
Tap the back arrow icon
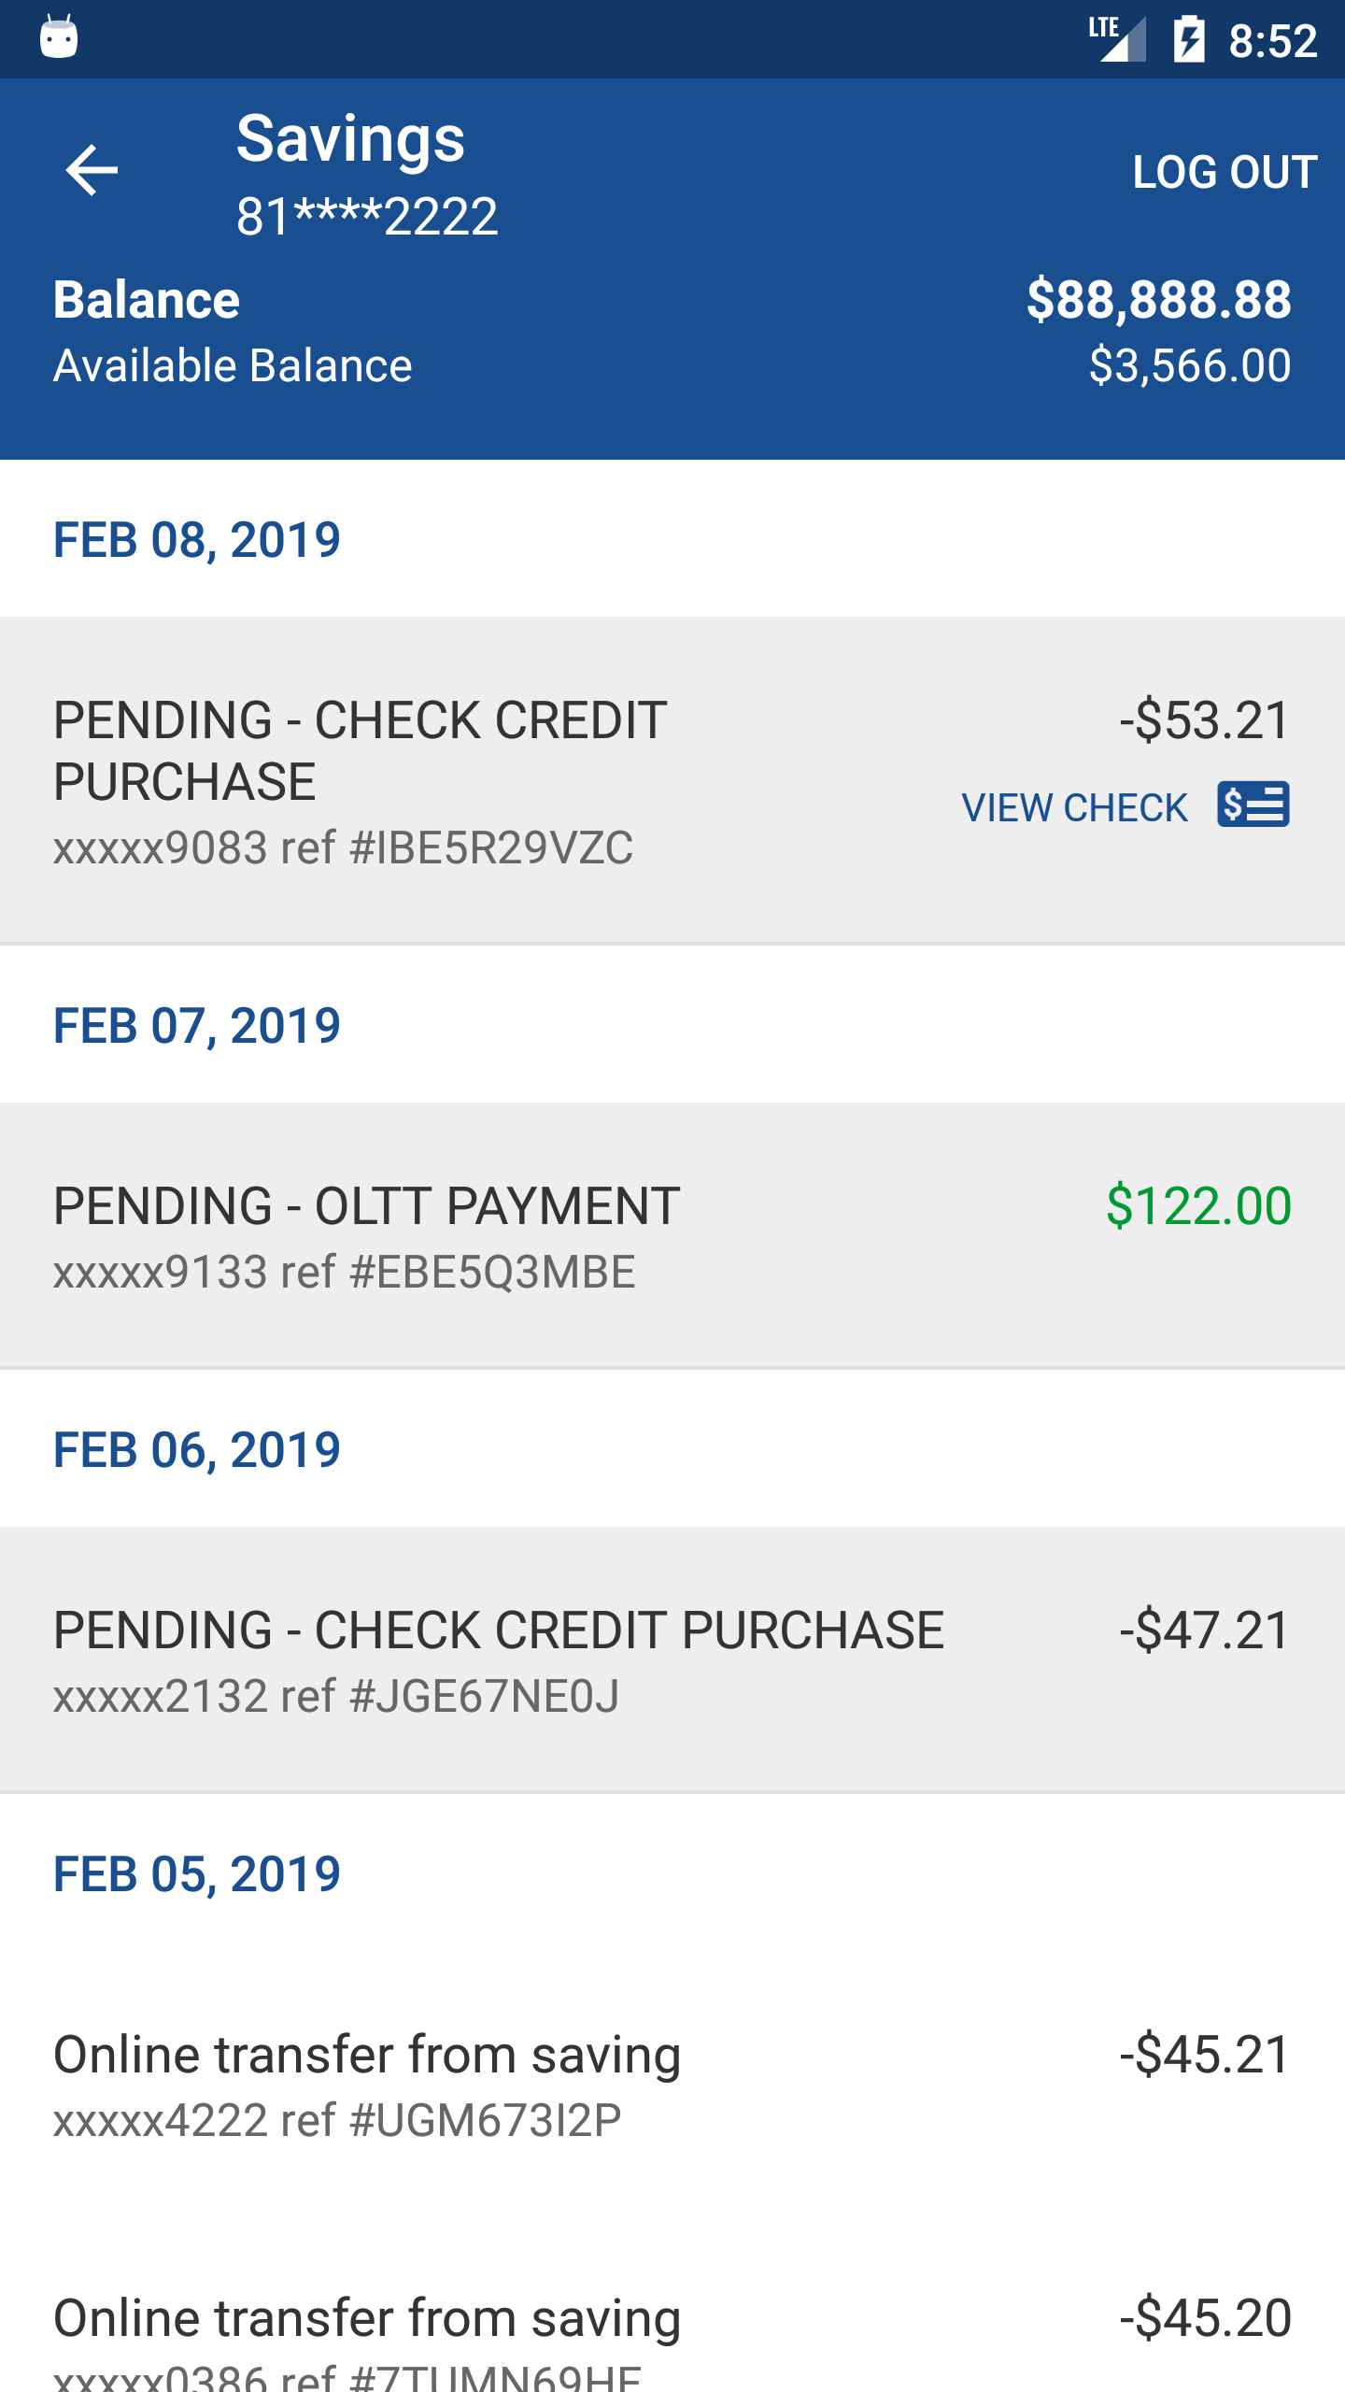click(92, 170)
